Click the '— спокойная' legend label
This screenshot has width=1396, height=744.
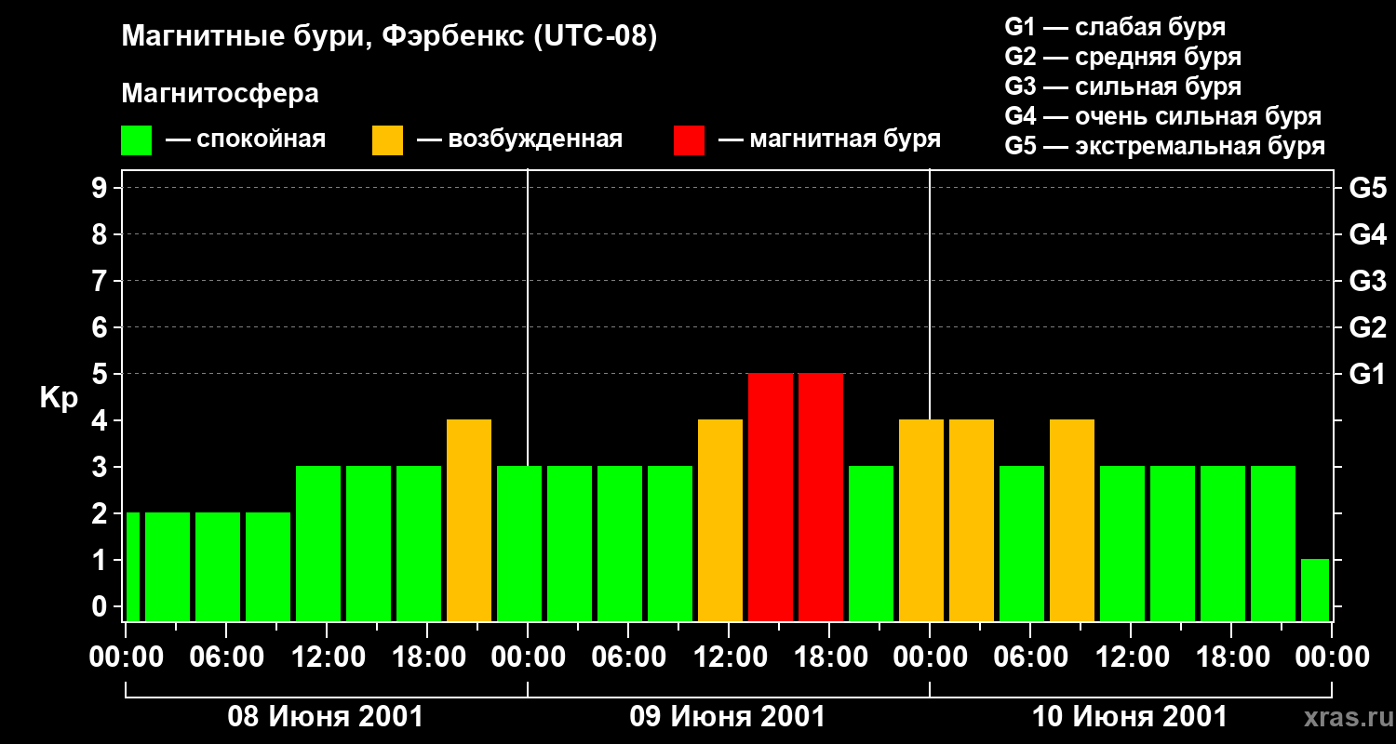pos(246,139)
